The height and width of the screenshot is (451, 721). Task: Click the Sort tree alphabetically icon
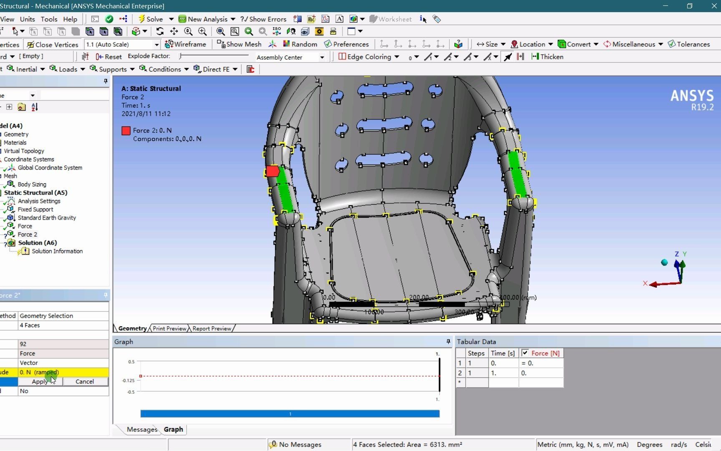pyautogui.click(x=35, y=107)
